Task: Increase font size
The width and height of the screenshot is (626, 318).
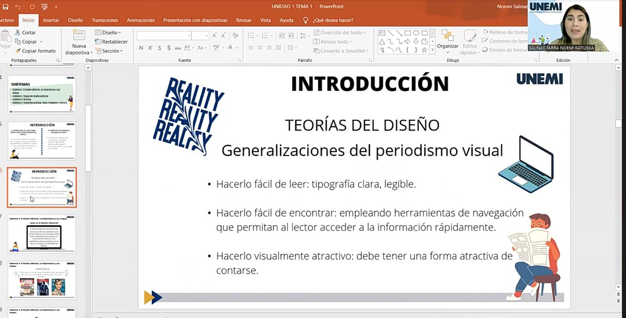Action: coord(214,35)
